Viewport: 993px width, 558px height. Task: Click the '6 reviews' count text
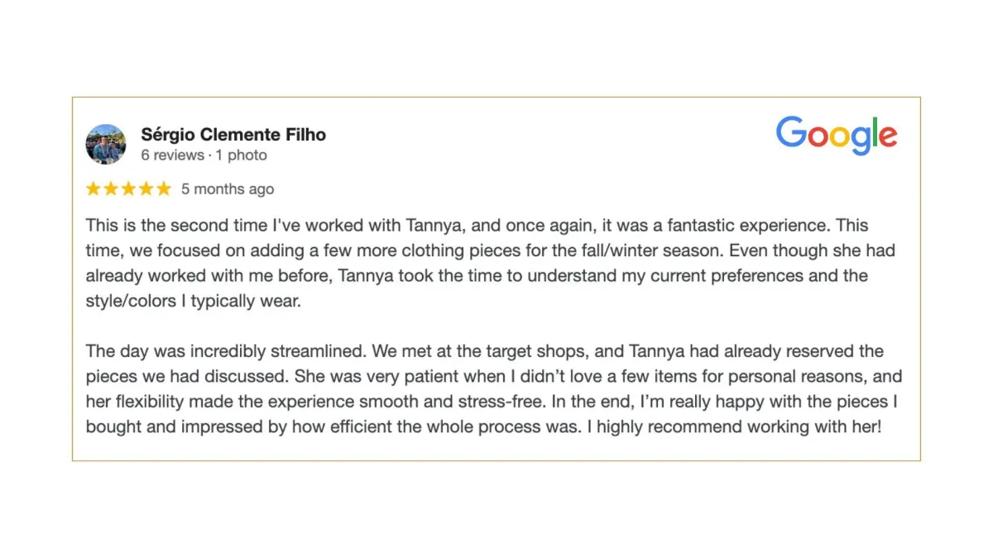click(x=172, y=155)
